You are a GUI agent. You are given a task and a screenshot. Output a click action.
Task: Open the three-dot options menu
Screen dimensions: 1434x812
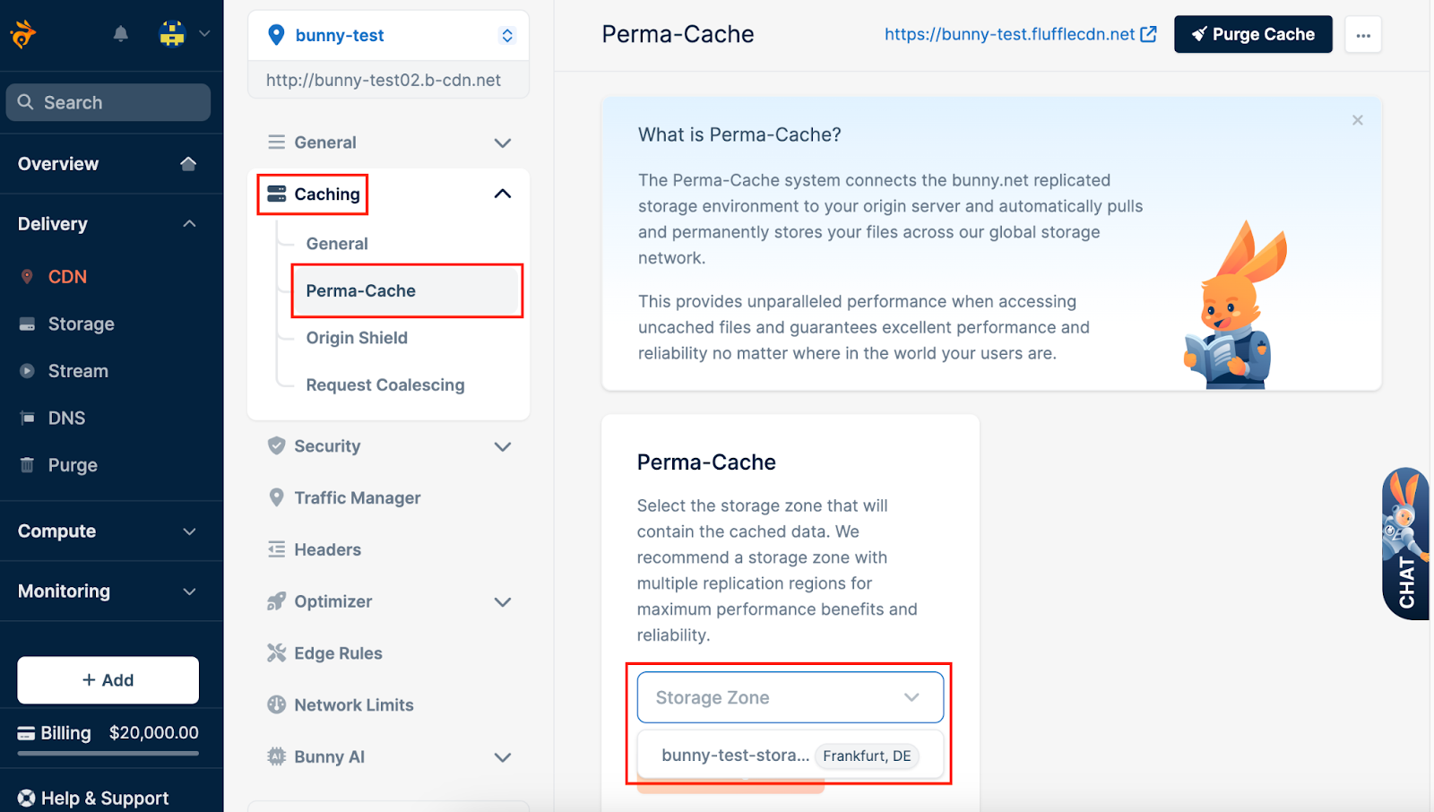[1362, 34]
